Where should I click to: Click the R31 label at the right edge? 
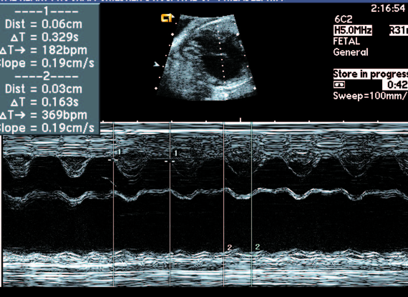pyautogui.click(x=399, y=30)
